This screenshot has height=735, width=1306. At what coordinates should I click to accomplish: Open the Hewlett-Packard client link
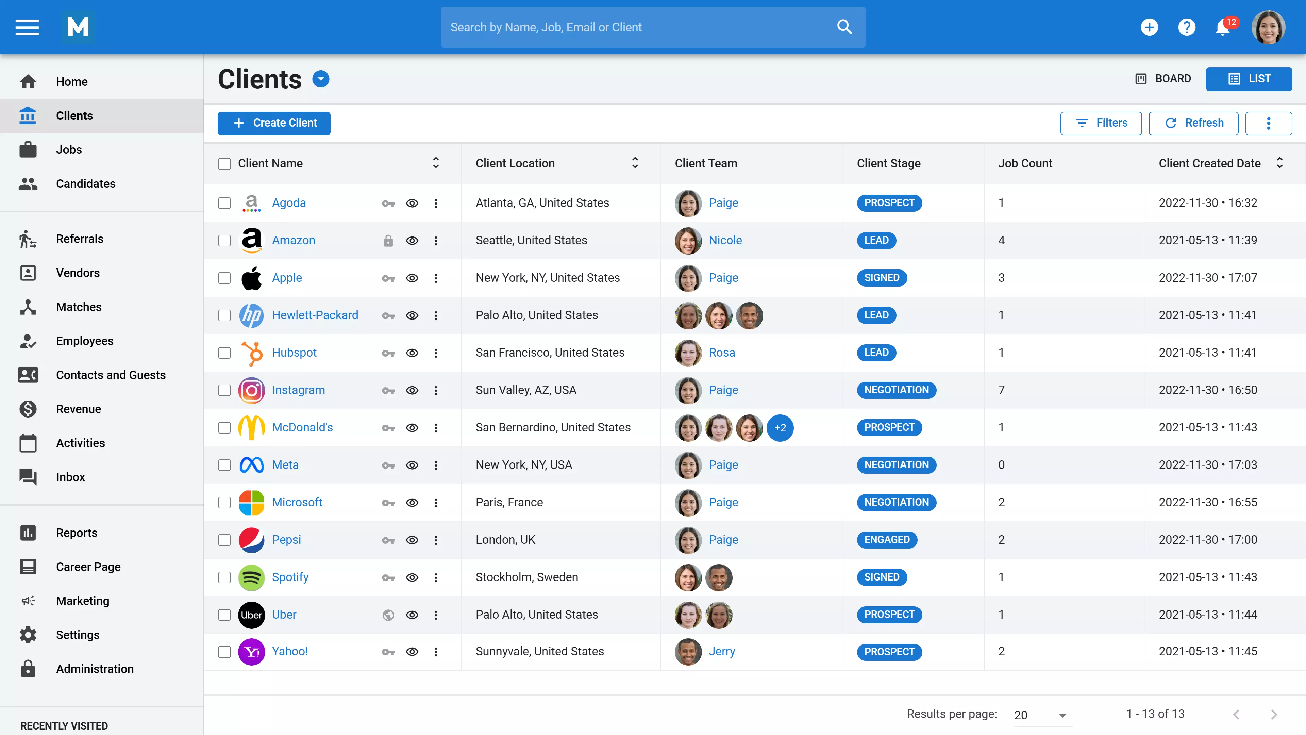point(314,315)
